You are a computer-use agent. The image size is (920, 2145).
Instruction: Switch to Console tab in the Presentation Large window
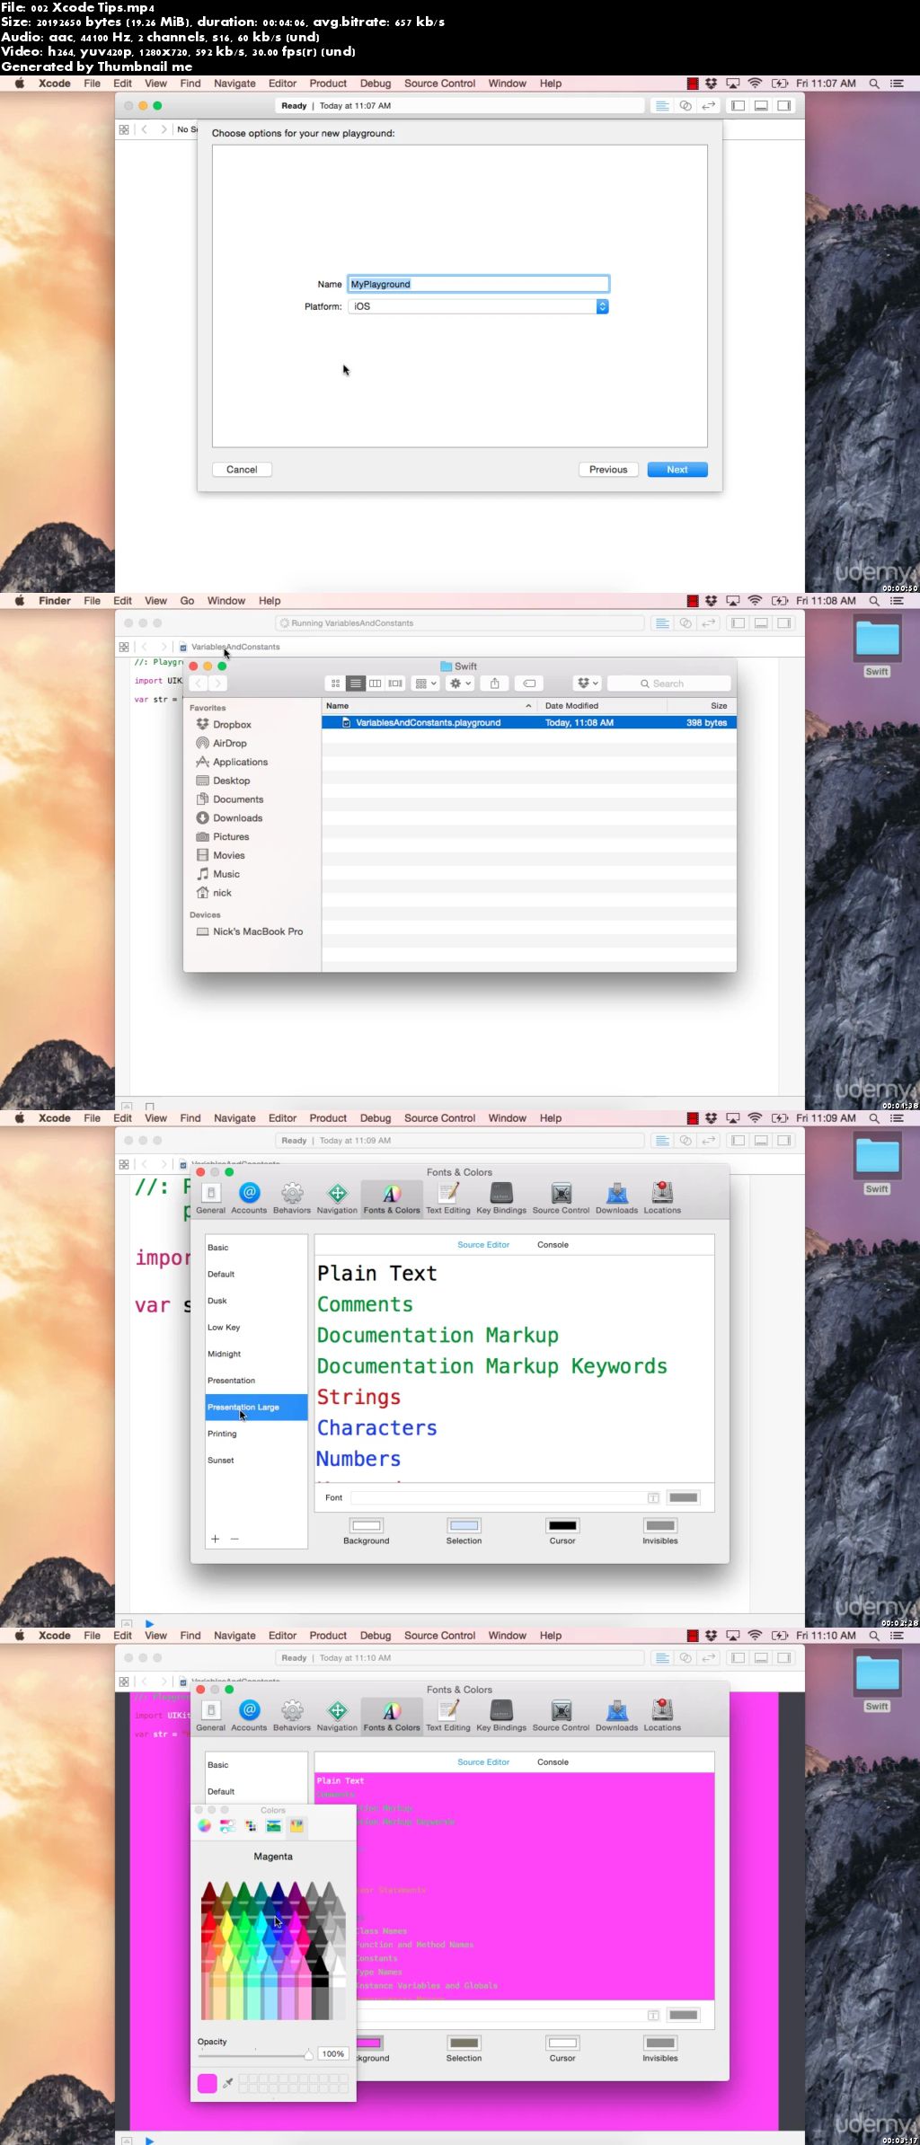coord(553,1245)
